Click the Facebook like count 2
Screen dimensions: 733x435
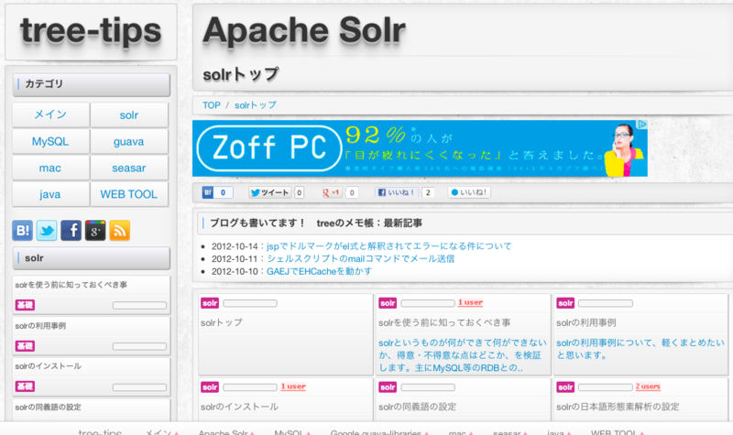(428, 192)
